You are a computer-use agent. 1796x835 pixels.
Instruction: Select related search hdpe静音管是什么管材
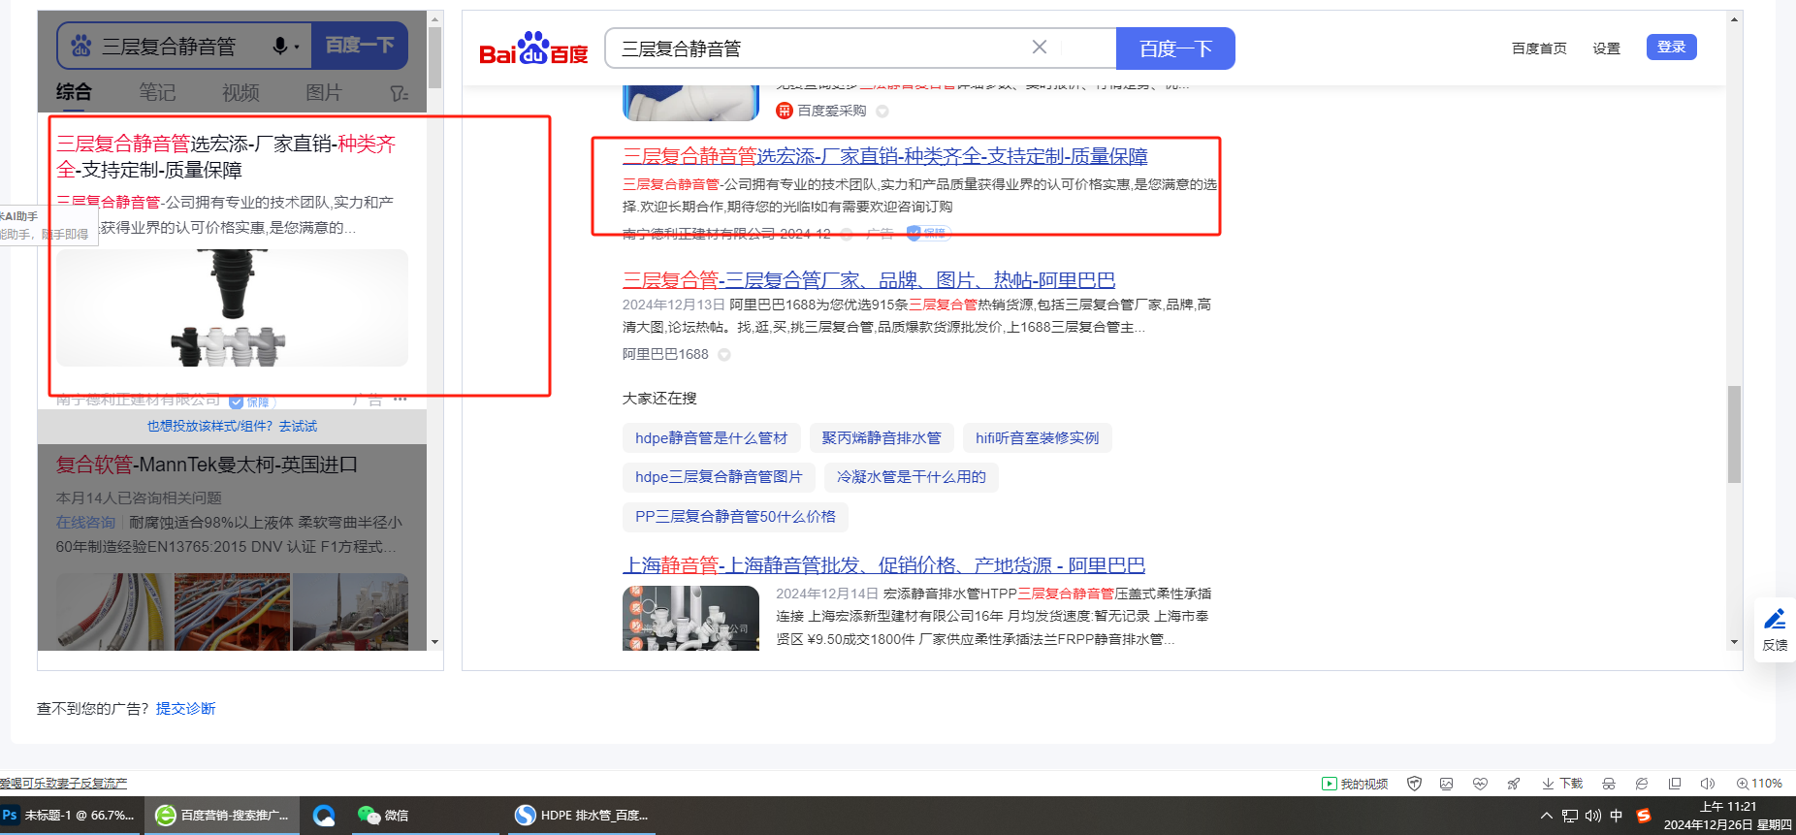(x=712, y=438)
